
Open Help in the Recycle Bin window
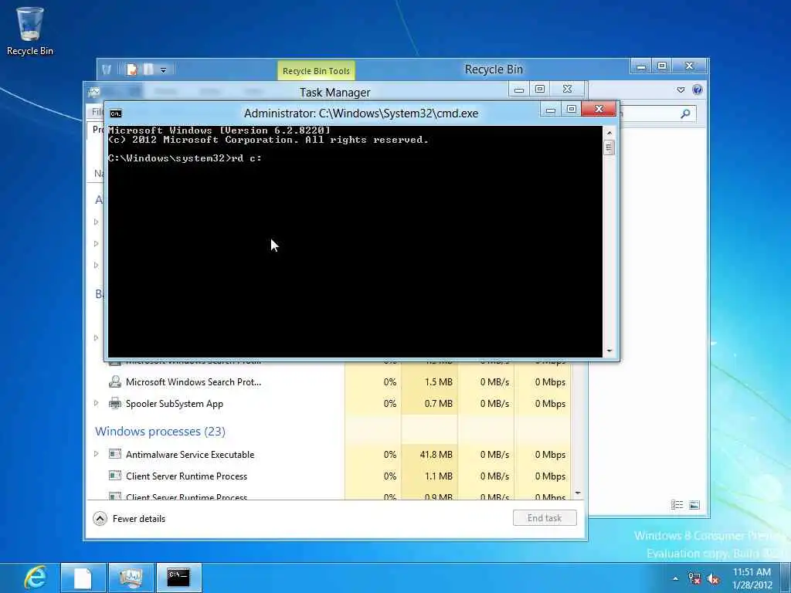[x=698, y=90]
